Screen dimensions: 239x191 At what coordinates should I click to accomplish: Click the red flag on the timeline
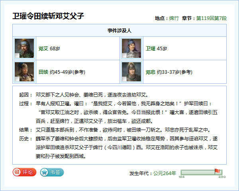coord(217,171)
